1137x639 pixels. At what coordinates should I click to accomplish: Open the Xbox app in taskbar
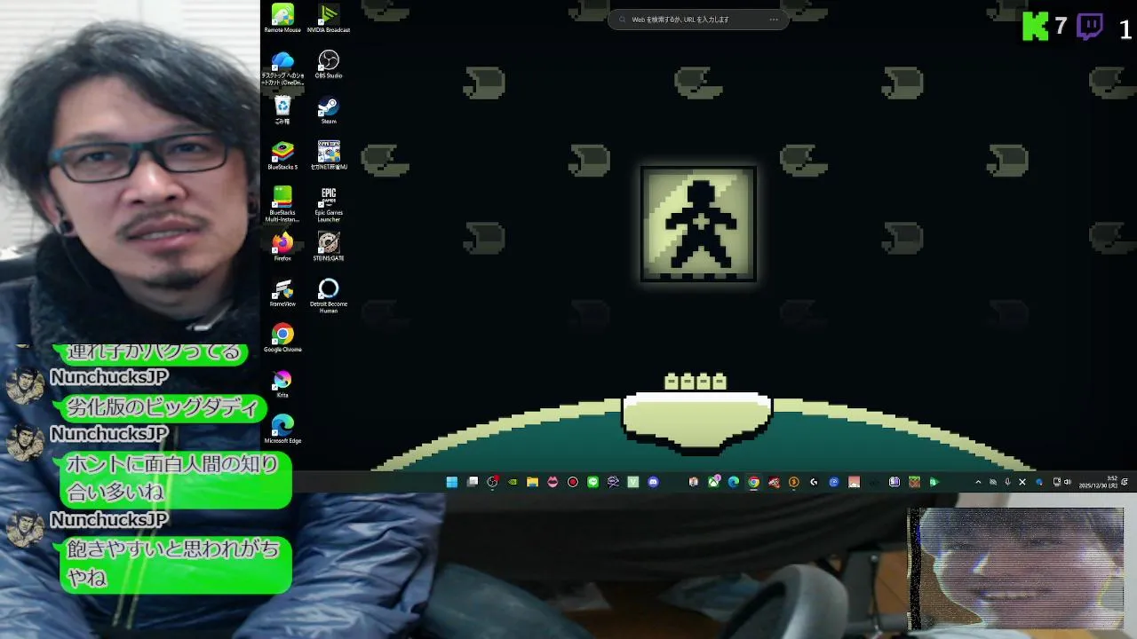click(x=713, y=482)
